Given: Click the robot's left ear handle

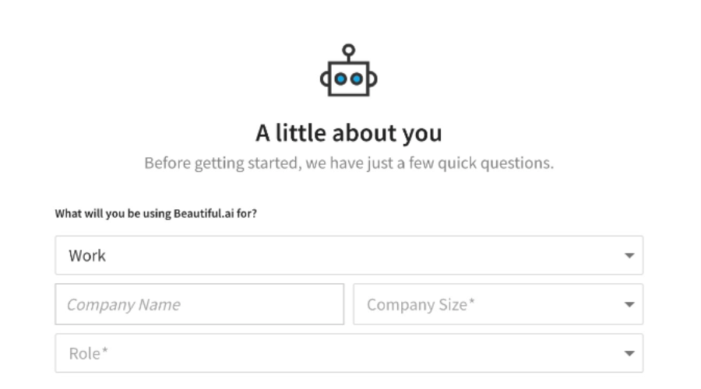Looking at the screenshot, I should 325,79.
